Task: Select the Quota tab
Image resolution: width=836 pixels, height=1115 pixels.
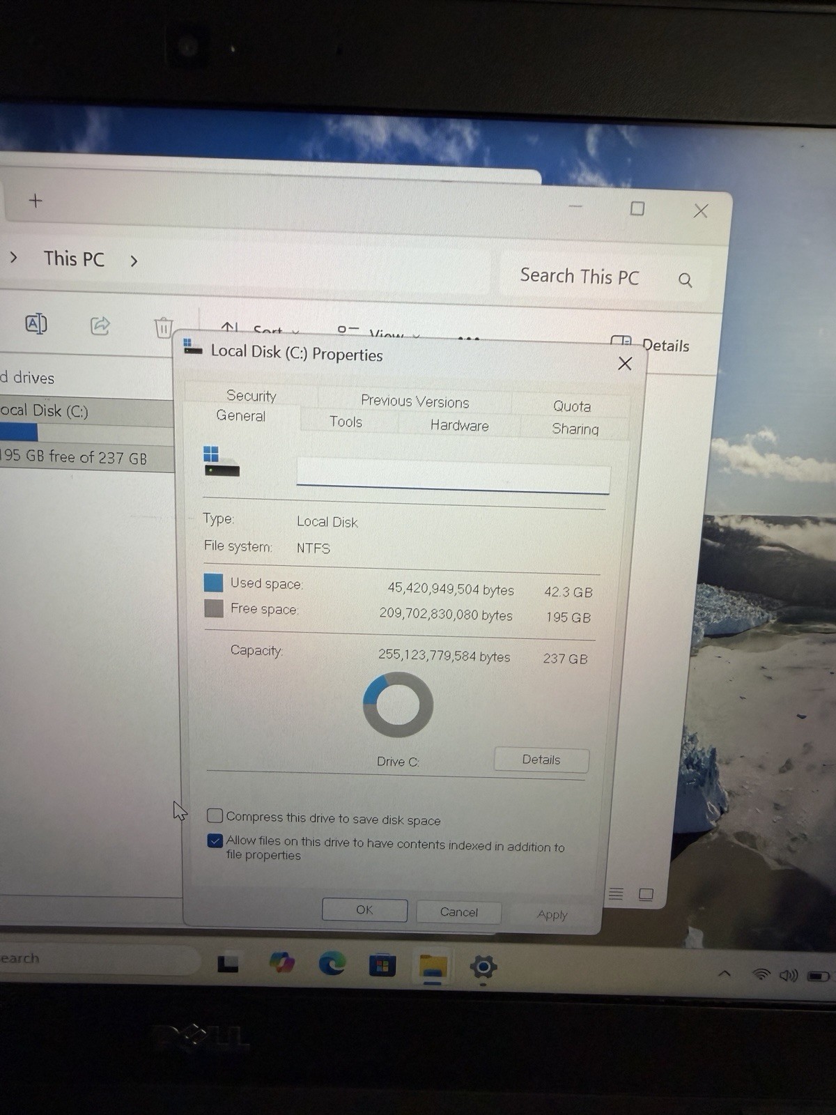Action: pyautogui.click(x=571, y=406)
